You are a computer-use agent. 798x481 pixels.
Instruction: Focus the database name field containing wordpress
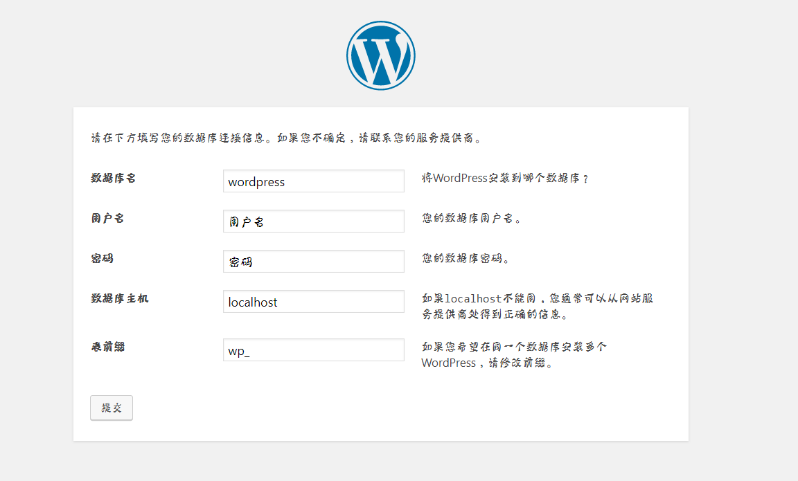tap(314, 181)
